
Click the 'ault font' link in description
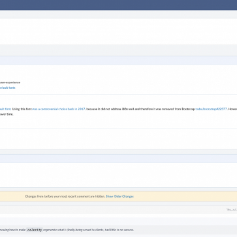pos(5,109)
